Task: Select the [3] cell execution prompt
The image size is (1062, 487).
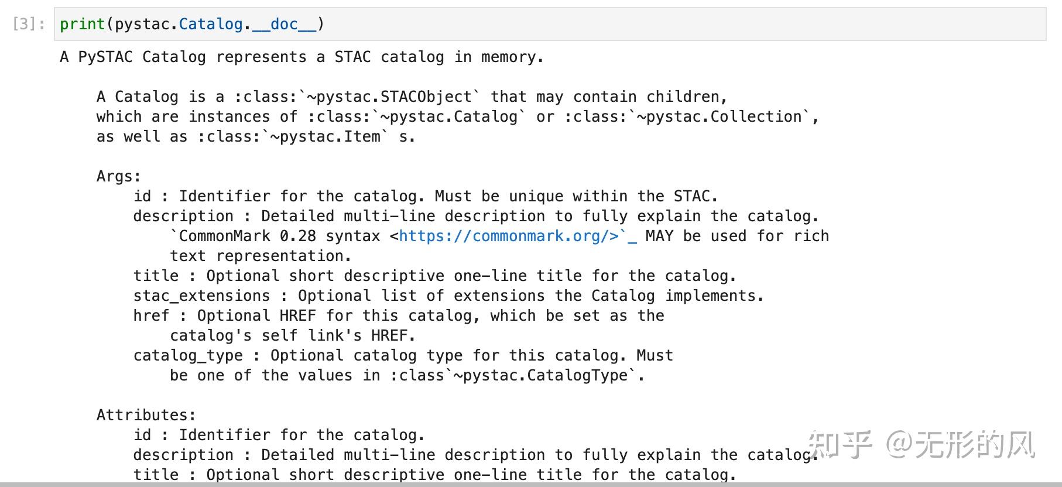Action: point(29,24)
